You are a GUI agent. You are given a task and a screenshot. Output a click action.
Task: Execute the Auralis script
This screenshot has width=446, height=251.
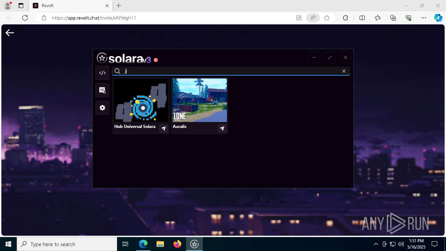coord(222,129)
